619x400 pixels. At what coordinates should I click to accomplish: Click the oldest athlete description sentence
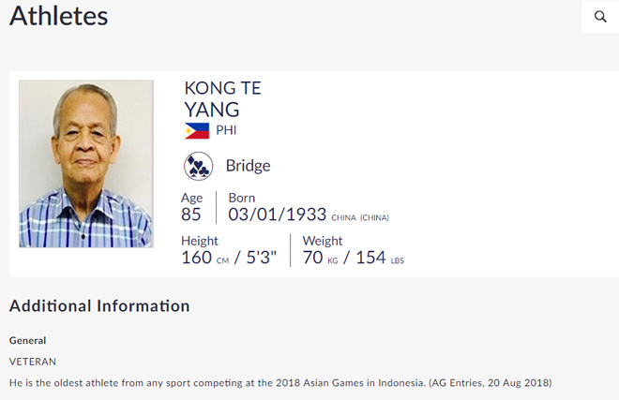click(x=280, y=382)
